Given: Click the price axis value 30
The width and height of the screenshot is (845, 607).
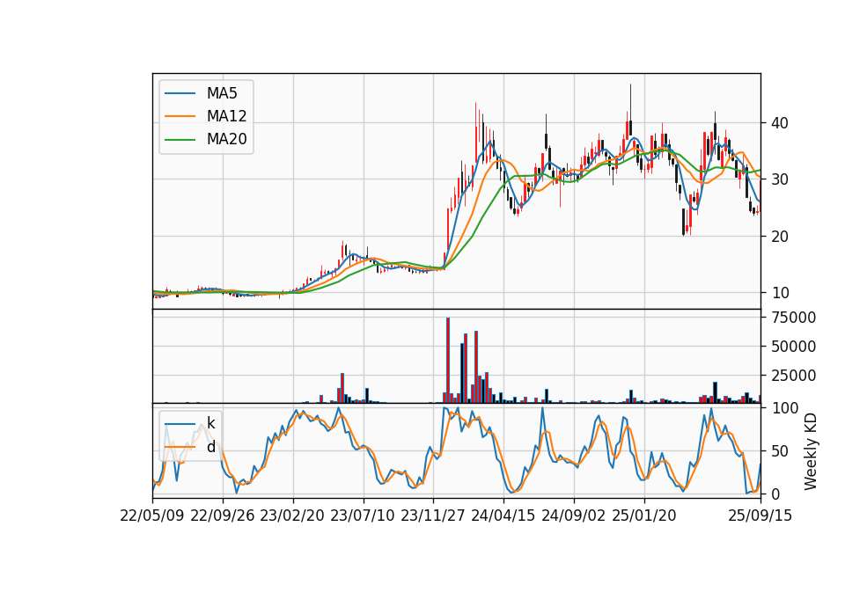Looking at the screenshot, I should (780, 179).
